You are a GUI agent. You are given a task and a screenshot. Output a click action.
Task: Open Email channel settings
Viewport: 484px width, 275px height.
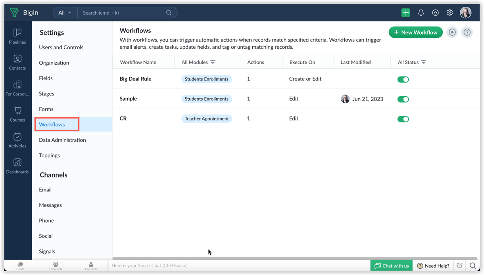click(45, 189)
